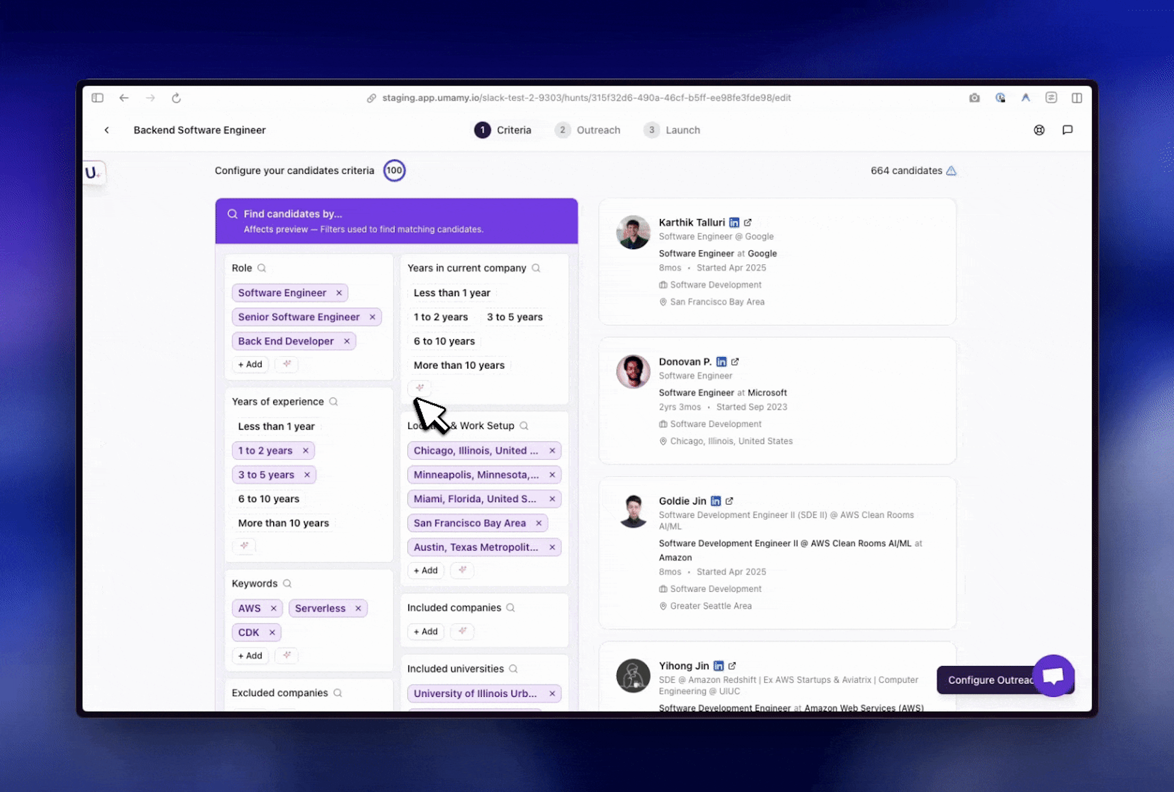Select Less than 1 year in current company
This screenshot has width=1174, height=792.
point(451,293)
